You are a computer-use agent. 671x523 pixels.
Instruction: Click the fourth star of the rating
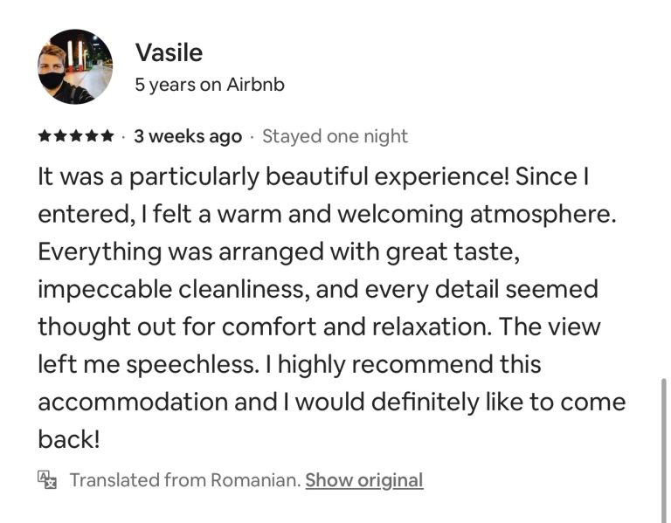(x=92, y=136)
